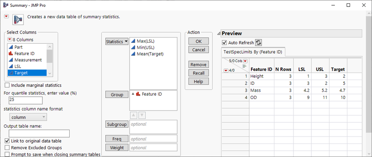372x157 pixels.
Task: Click the Output table name field
Action: pos(39,133)
